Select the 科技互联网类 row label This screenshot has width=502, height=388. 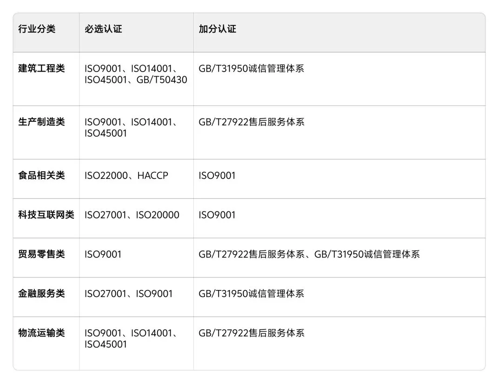point(46,215)
